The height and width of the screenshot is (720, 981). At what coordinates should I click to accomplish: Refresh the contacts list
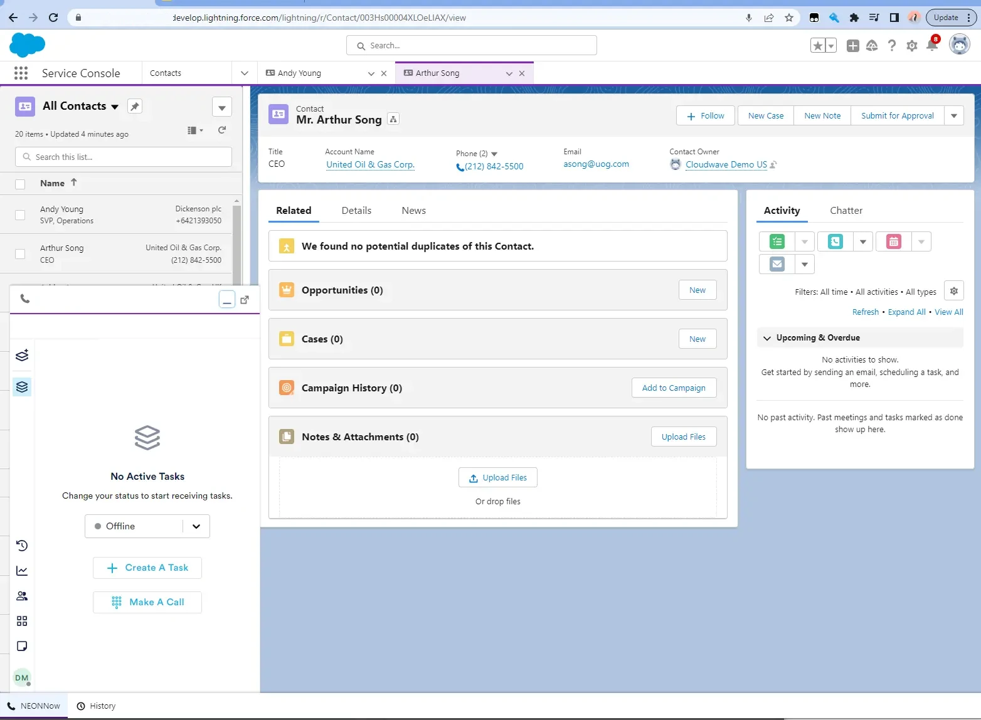pos(221,130)
